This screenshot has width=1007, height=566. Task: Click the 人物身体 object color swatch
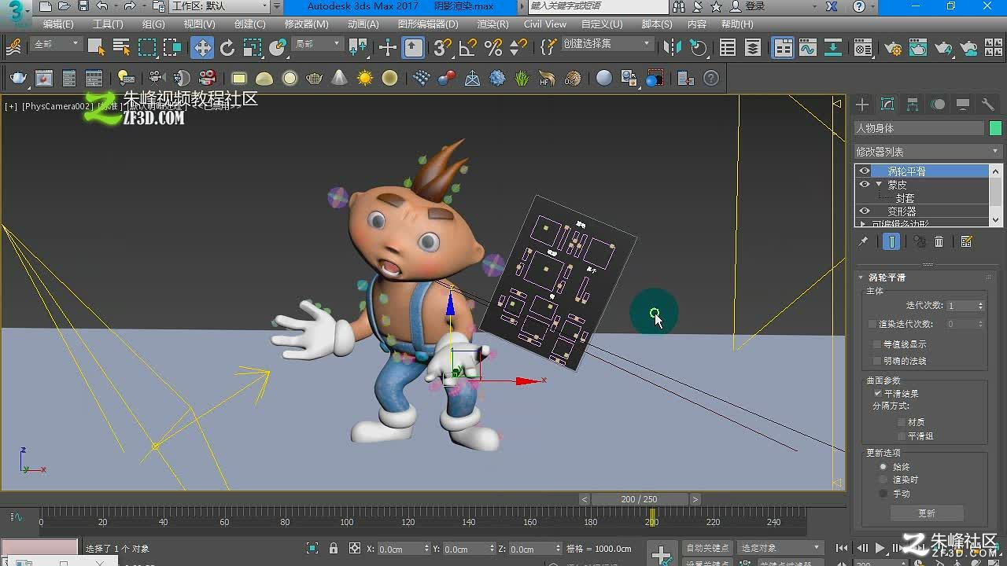pyautogui.click(x=995, y=128)
